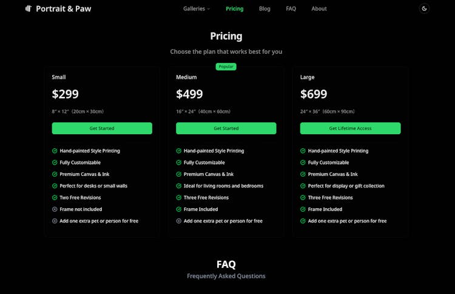Open the FAQ nav link
Image resolution: width=455 pixels, height=294 pixels.
[291, 8]
